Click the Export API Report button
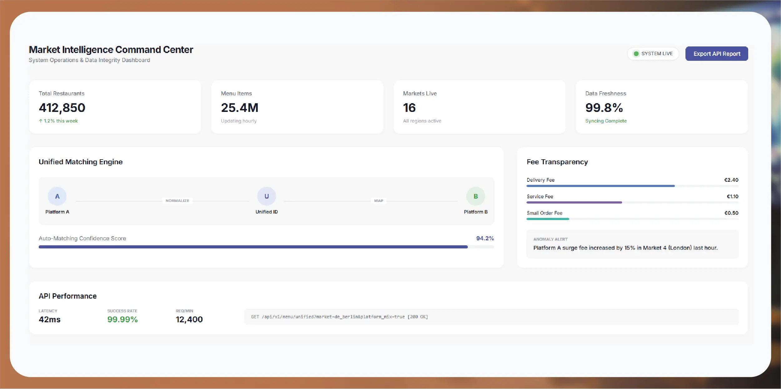Image resolution: width=781 pixels, height=389 pixels. 716,54
